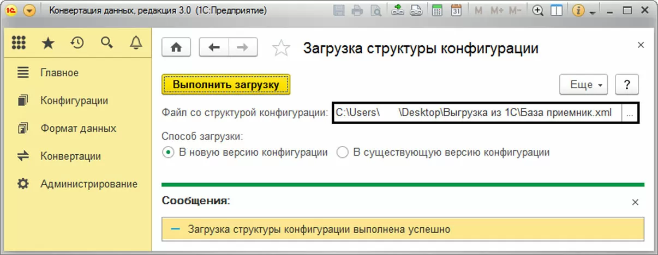This screenshot has height=255, width=658.
Task: Open the calculator icon
Action: 437,10
